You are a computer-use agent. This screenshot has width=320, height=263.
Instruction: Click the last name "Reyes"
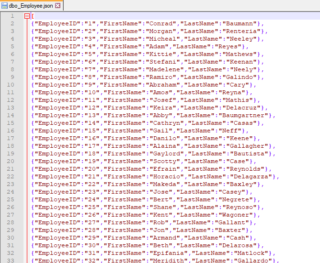click(228, 46)
